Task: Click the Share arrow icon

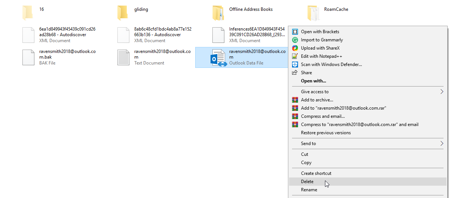Action: [x=295, y=73]
